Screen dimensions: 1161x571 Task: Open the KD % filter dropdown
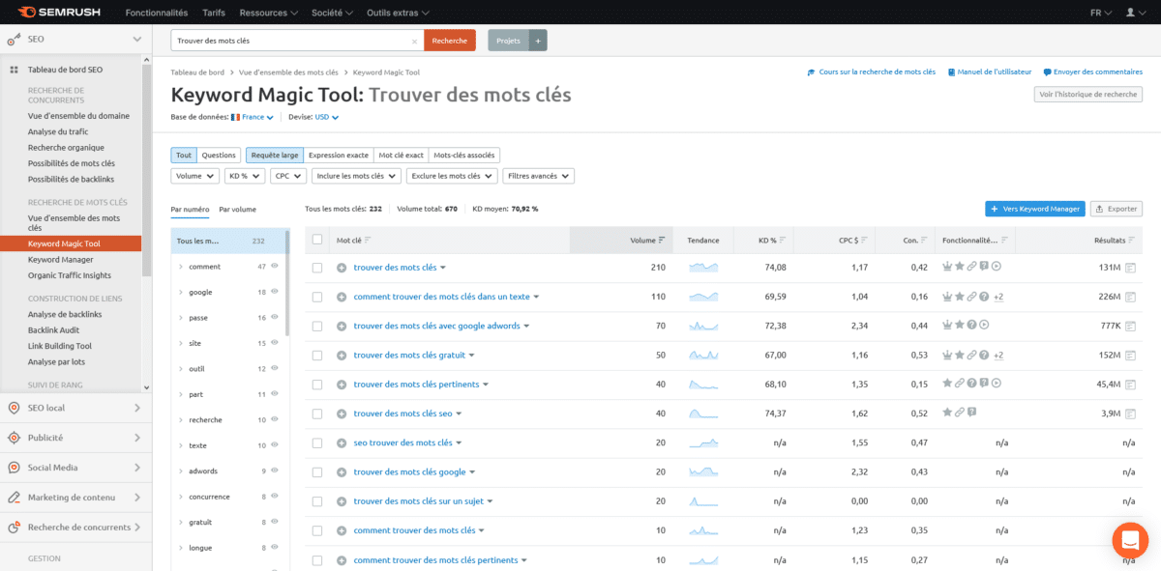click(245, 176)
